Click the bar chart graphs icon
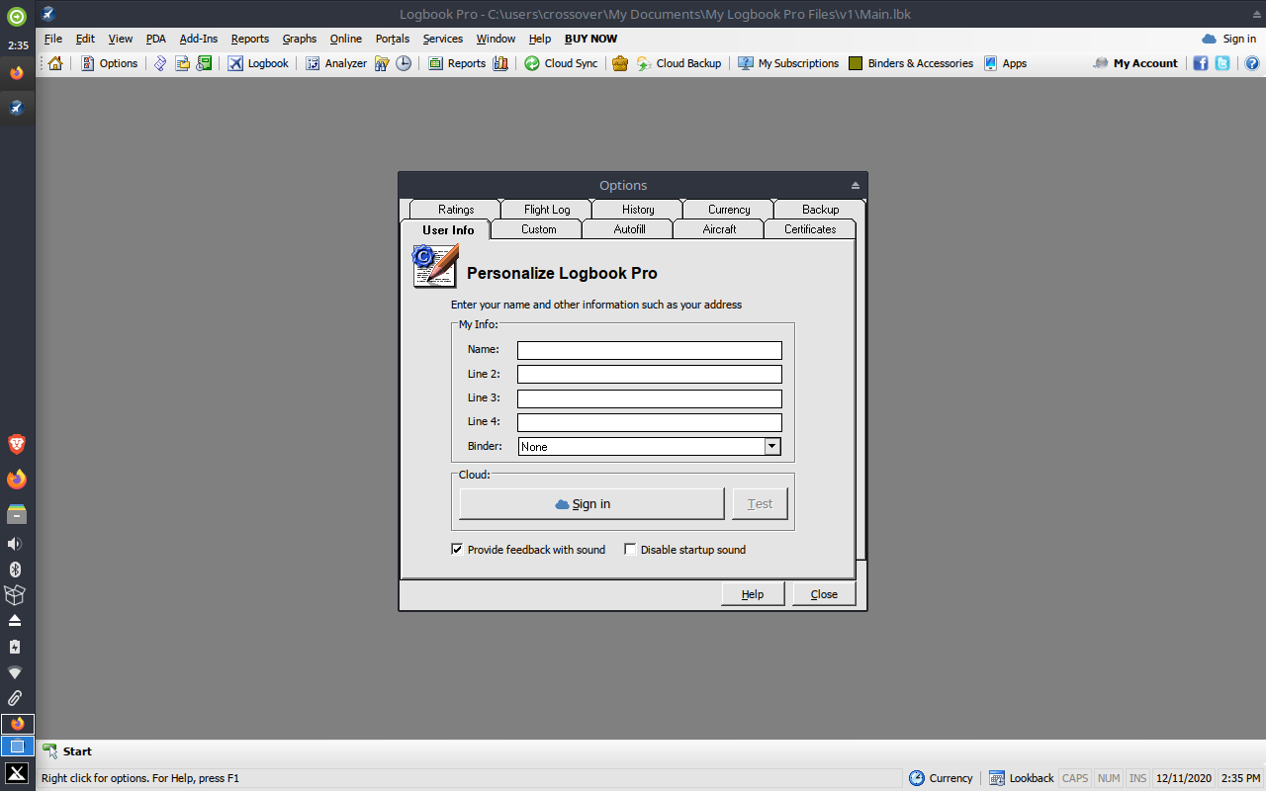 (500, 63)
